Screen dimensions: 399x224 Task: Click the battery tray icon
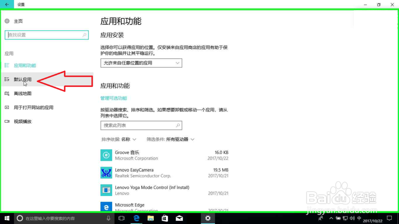(x=338, y=218)
